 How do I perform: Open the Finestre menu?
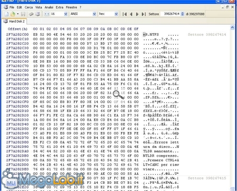(x=71, y=7)
